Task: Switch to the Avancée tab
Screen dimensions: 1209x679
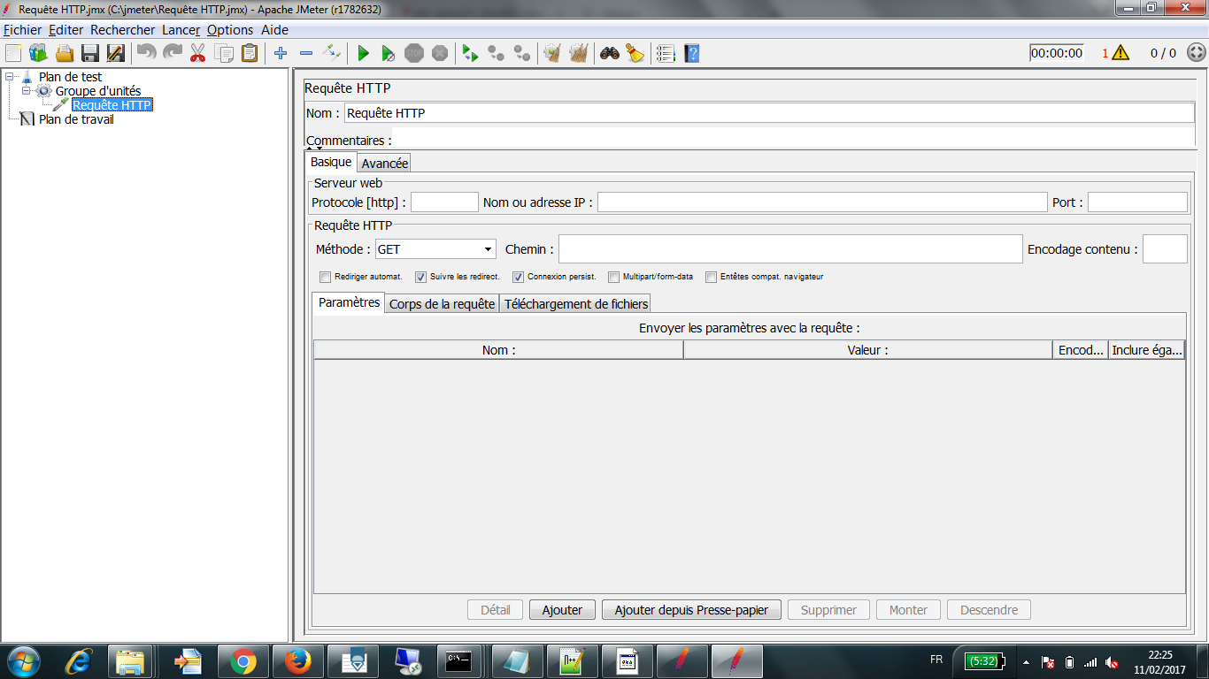Action: pos(383,163)
